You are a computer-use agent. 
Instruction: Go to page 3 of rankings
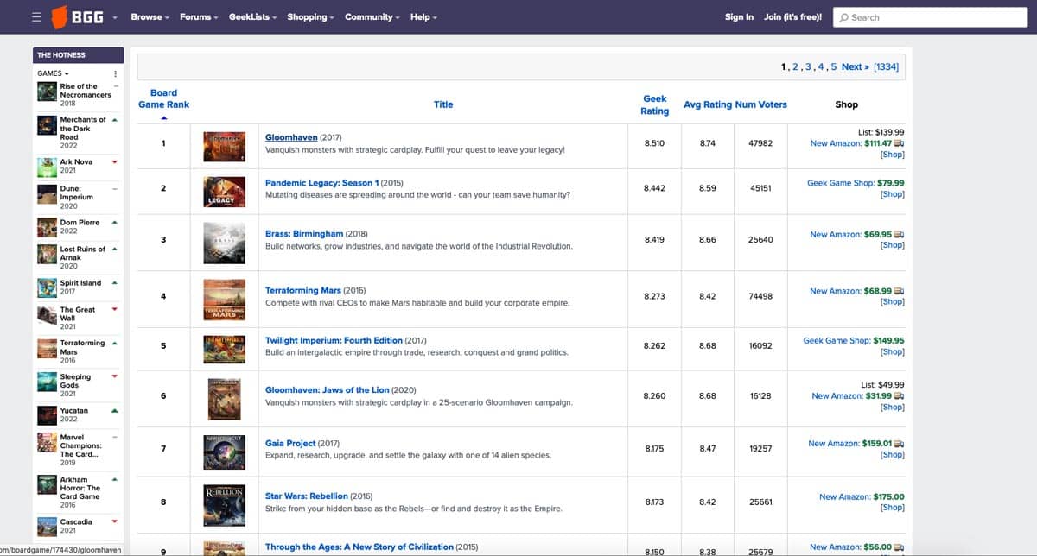click(x=808, y=66)
